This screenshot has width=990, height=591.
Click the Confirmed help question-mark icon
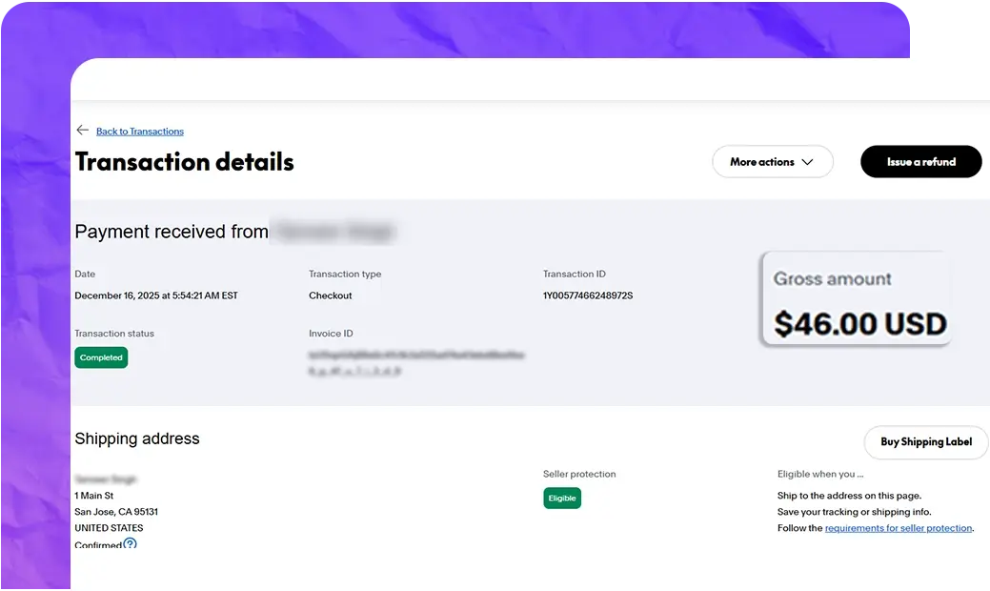click(x=131, y=544)
